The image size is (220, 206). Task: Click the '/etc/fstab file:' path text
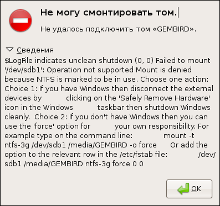tap(144, 155)
